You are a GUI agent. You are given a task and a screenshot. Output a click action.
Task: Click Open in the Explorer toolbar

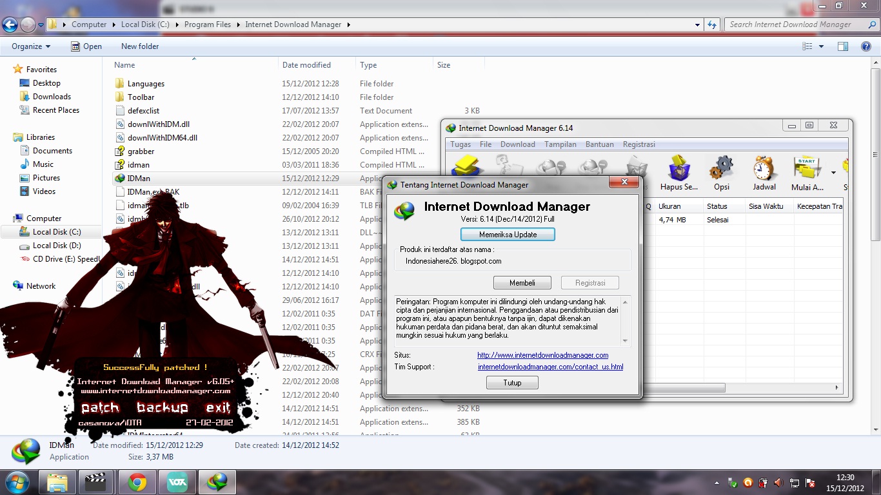[x=86, y=46]
